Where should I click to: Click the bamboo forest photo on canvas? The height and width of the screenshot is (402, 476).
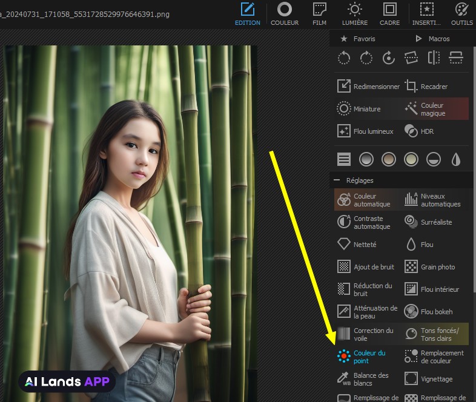coord(131,223)
